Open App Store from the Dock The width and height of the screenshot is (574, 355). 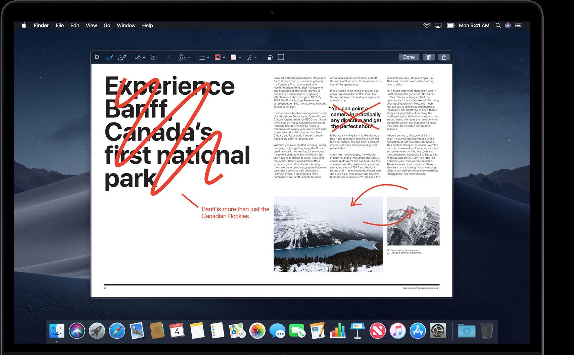418,331
